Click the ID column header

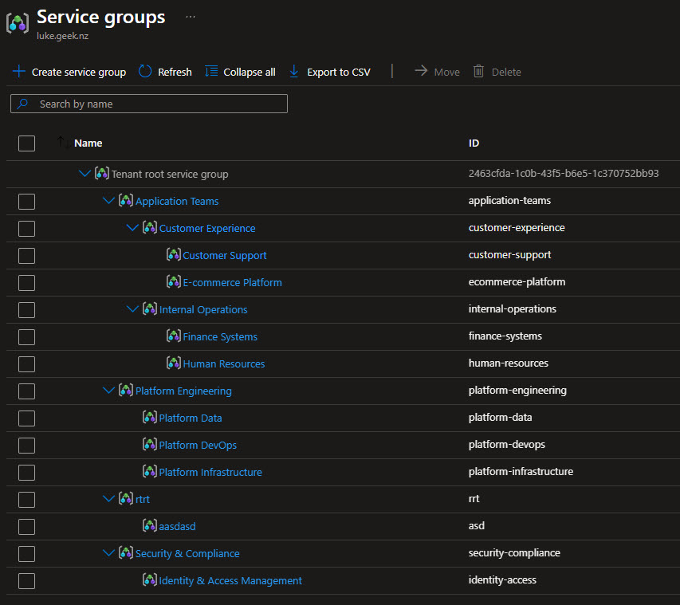[474, 143]
